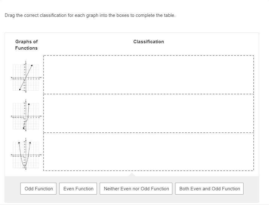Pick the Even Function answer chip
Screen dimensions: 269x205
[x=78, y=189]
